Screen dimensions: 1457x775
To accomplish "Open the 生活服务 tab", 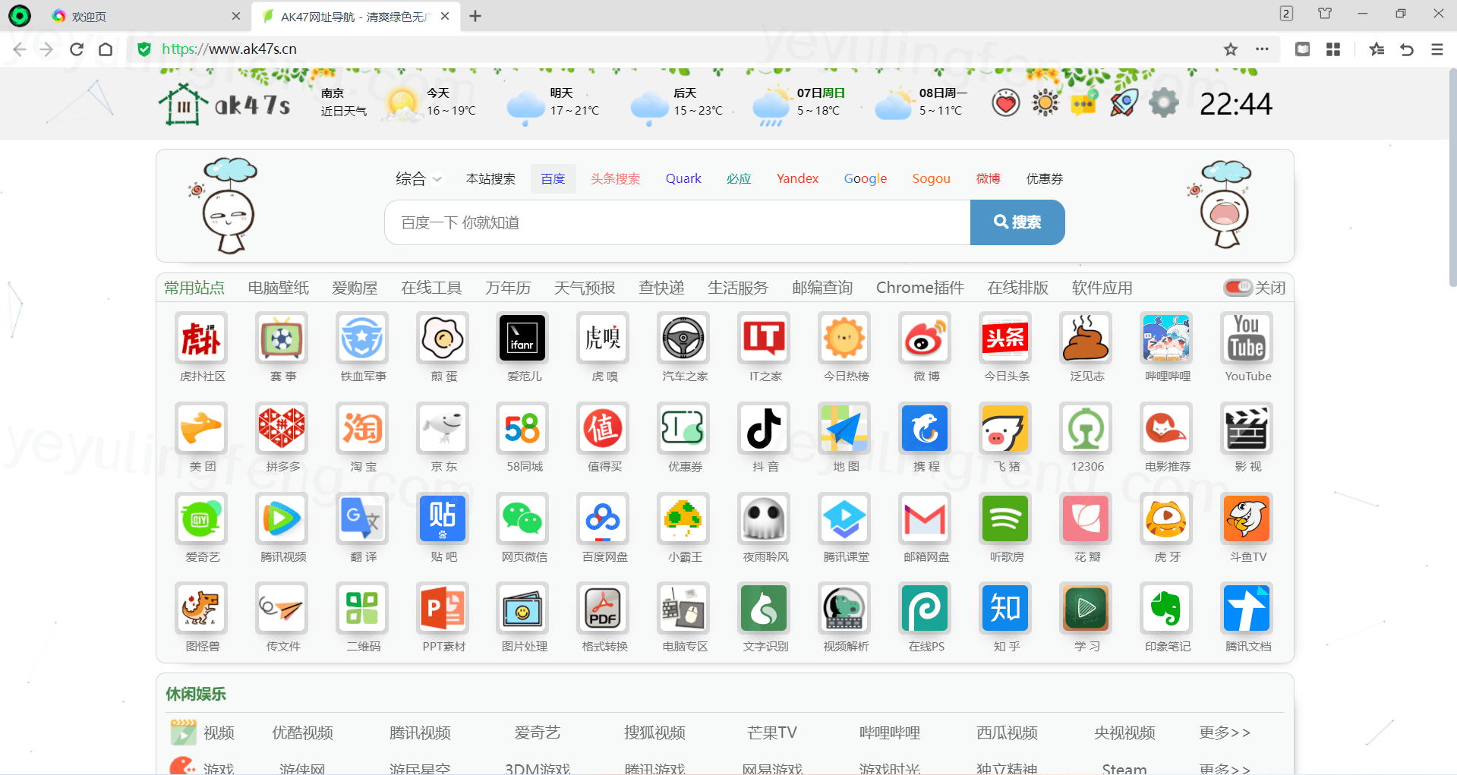I will click(737, 288).
